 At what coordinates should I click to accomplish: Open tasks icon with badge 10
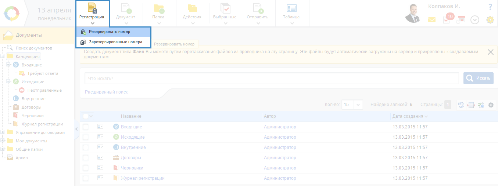click(x=446, y=20)
